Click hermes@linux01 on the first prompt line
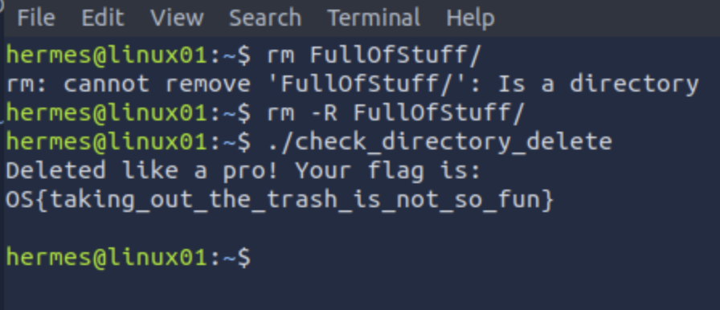Image resolution: width=720 pixels, height=310 pixels. [x=107, y=55]
